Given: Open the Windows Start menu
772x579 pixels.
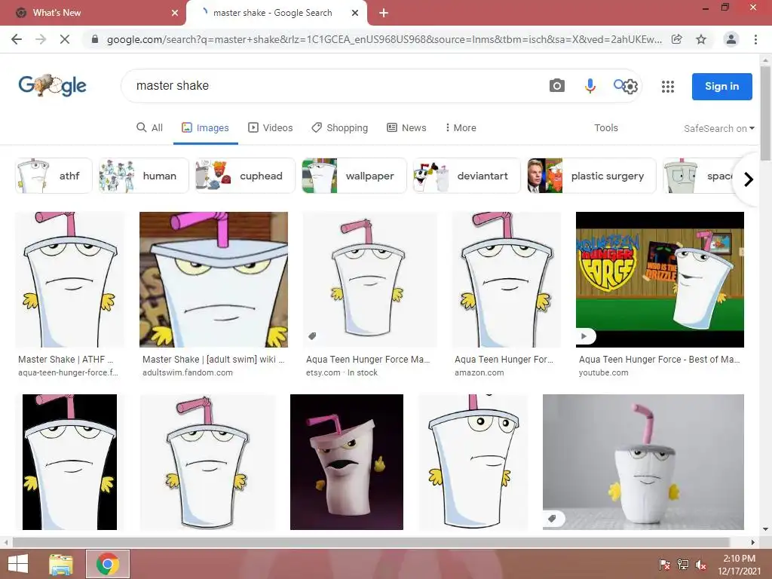Looking at the screenshot, I should click(18, 564).
